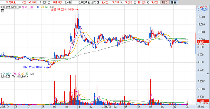The width and height of the screenshot is (210, 109).
Task: Open the grid table icon under the stock name
Action: [2, 11]
